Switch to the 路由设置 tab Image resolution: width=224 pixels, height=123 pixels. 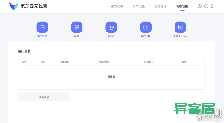[x=138, y=6]
